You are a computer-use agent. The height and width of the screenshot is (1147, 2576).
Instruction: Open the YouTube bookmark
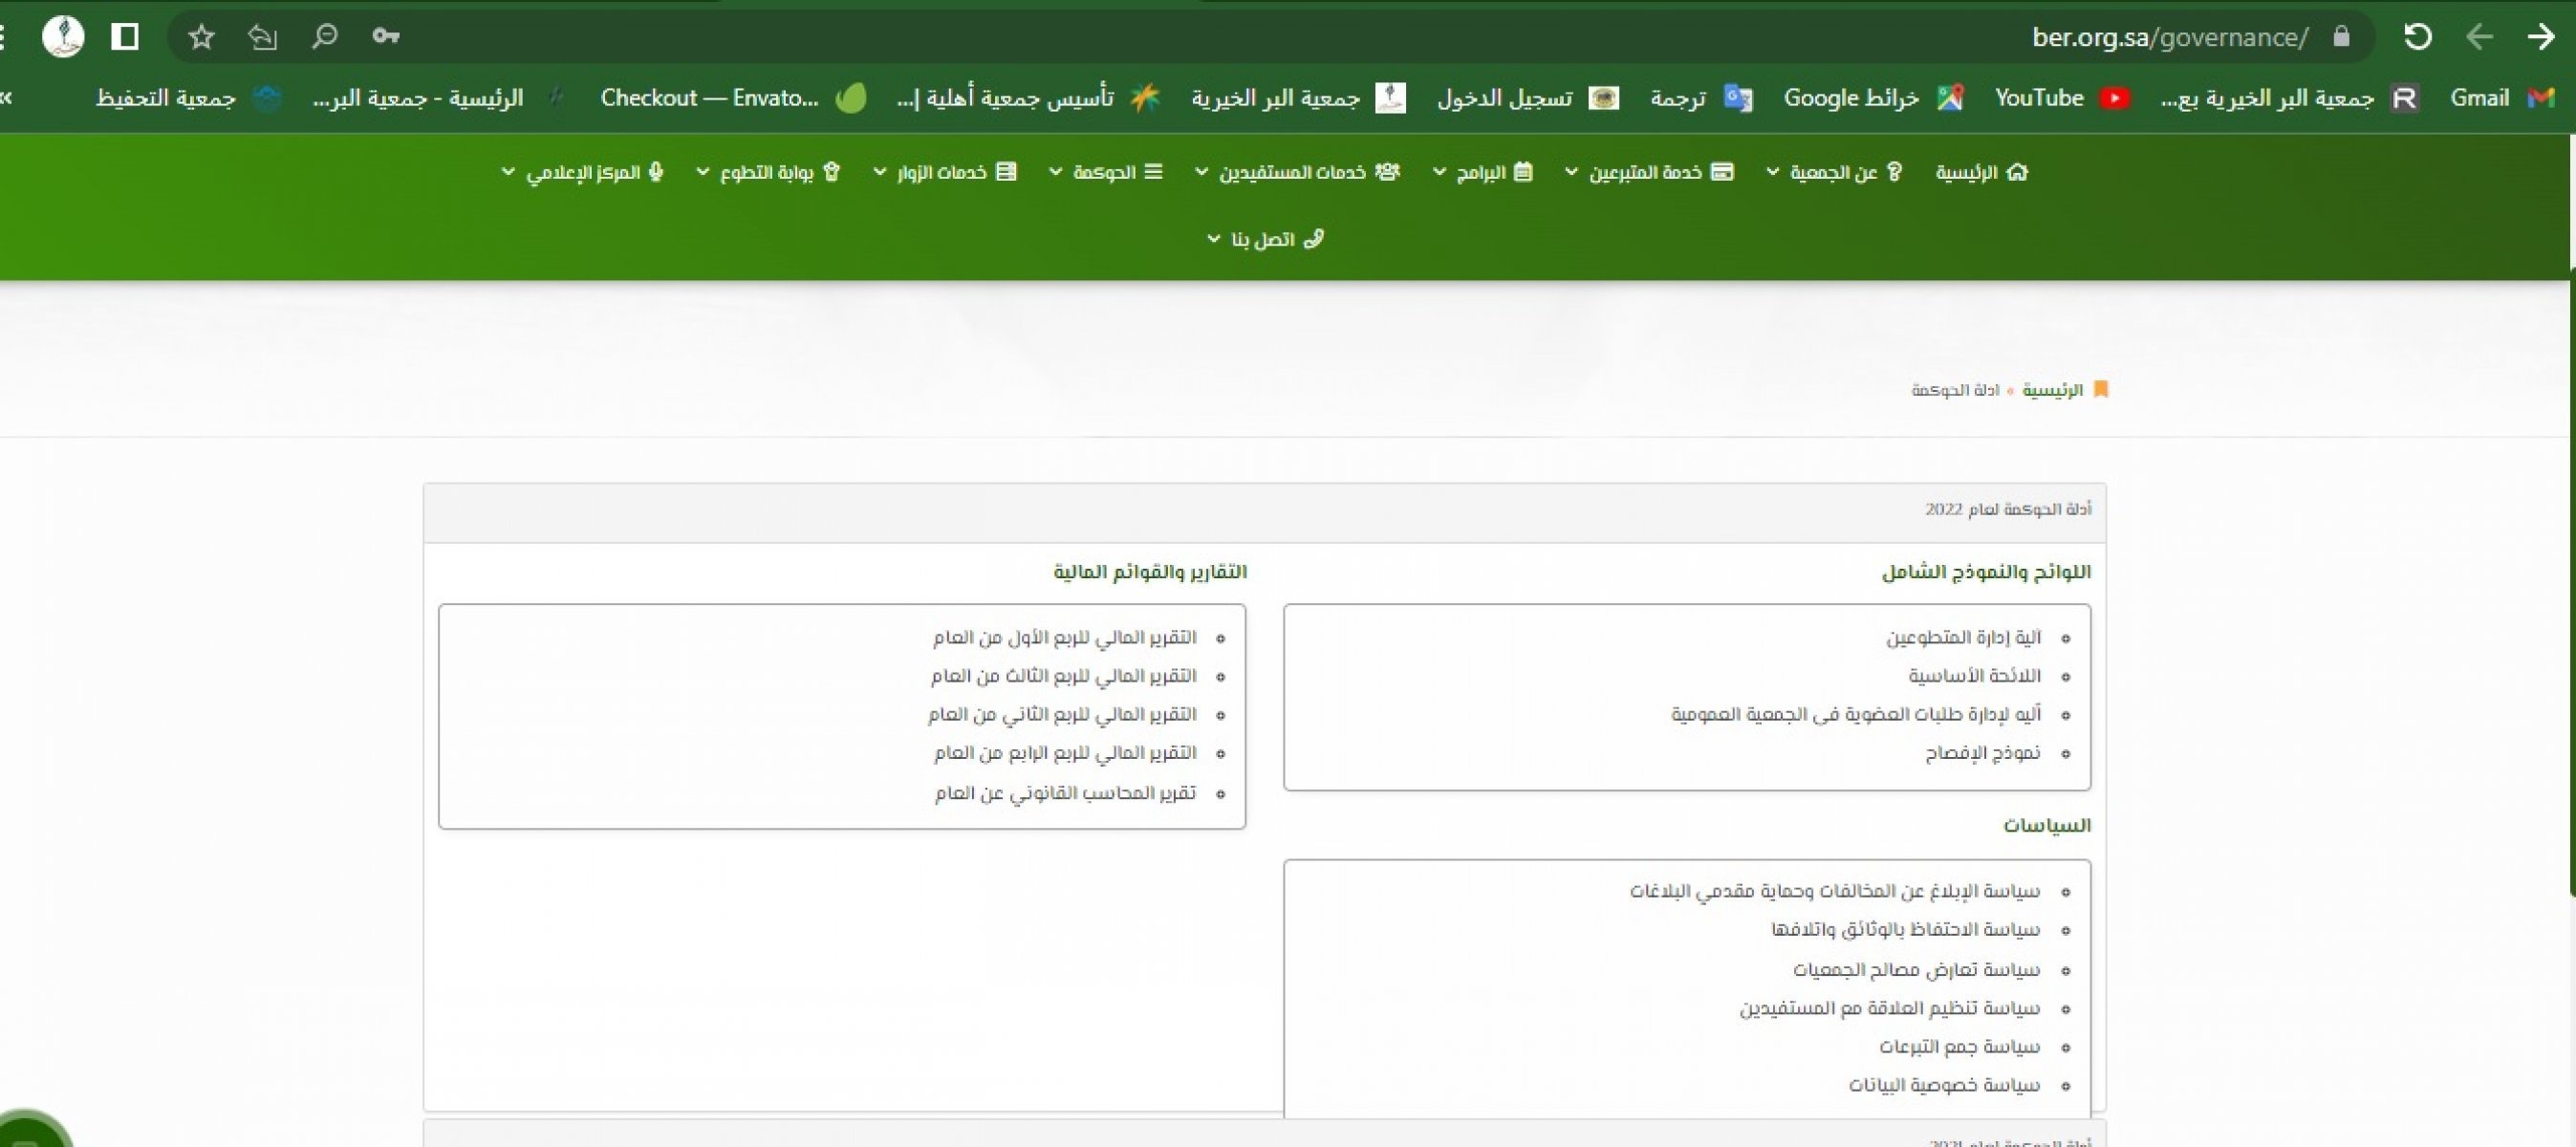[x=2061, y=98]
